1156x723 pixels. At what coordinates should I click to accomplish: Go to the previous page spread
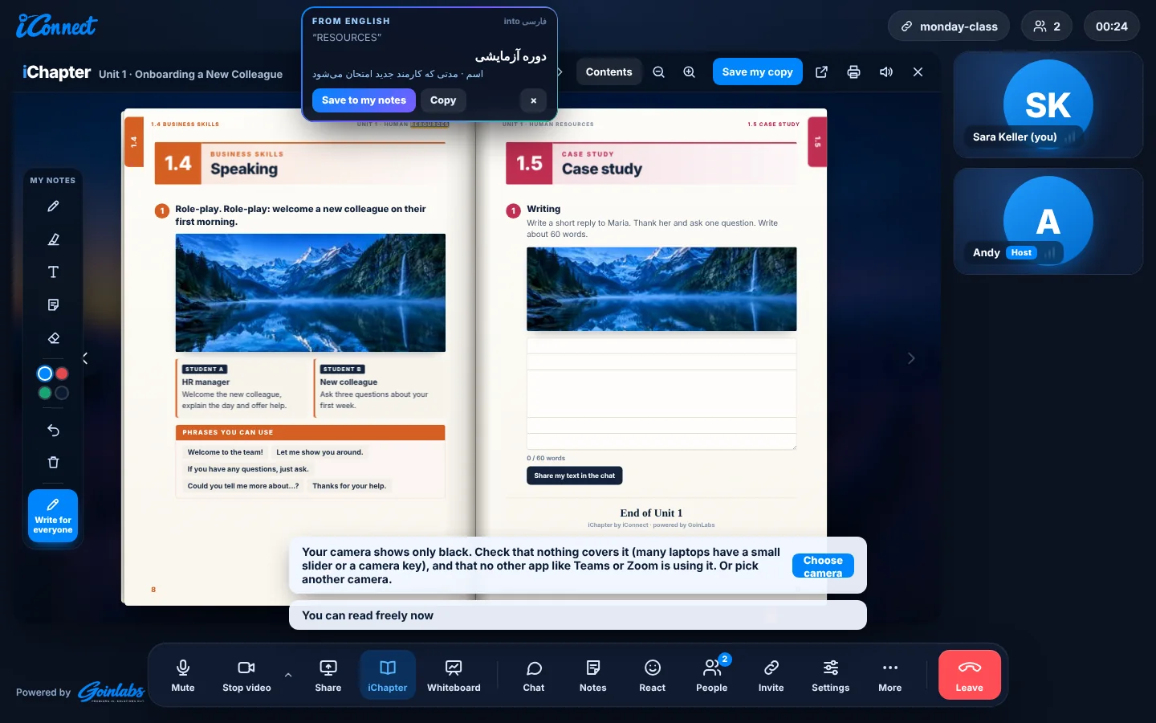[85, 358]
